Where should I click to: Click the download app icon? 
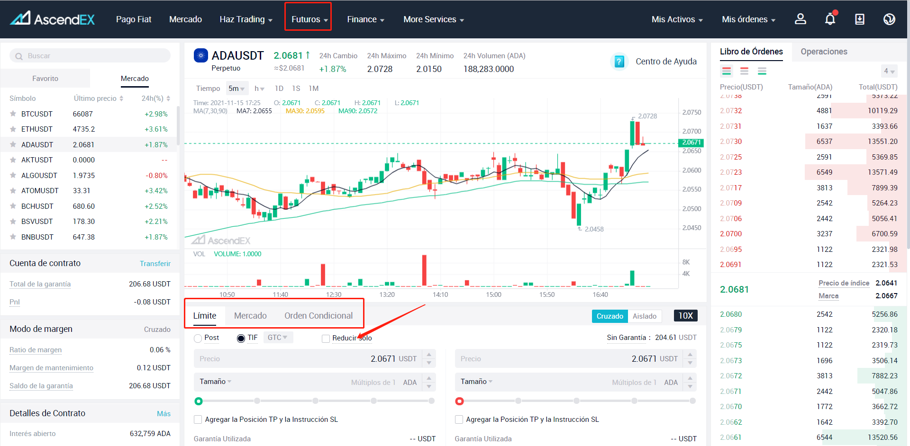[859, 19]
